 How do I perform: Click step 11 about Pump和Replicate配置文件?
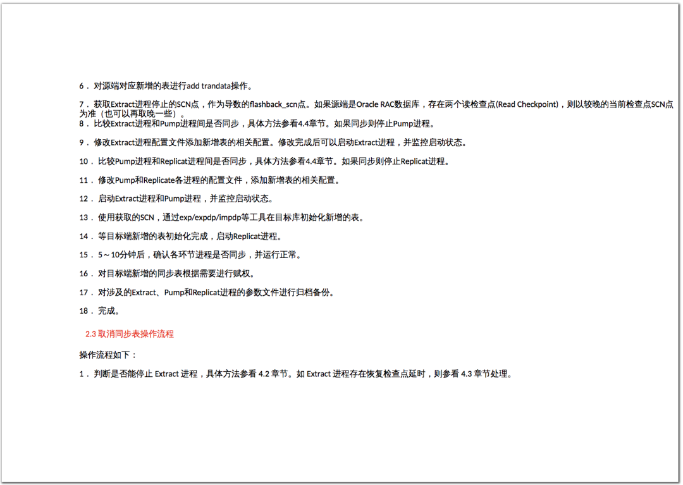[209, 180]
